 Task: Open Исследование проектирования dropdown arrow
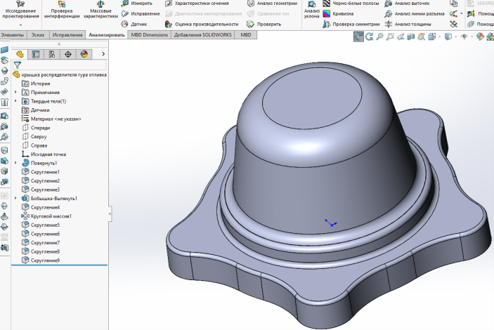click(20, 25)
